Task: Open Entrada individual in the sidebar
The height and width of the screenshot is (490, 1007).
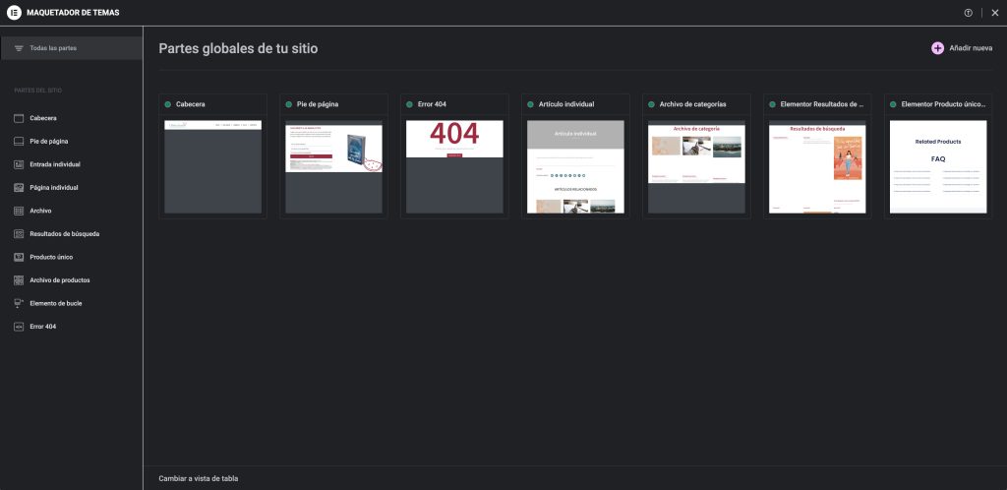Action: 55,164
